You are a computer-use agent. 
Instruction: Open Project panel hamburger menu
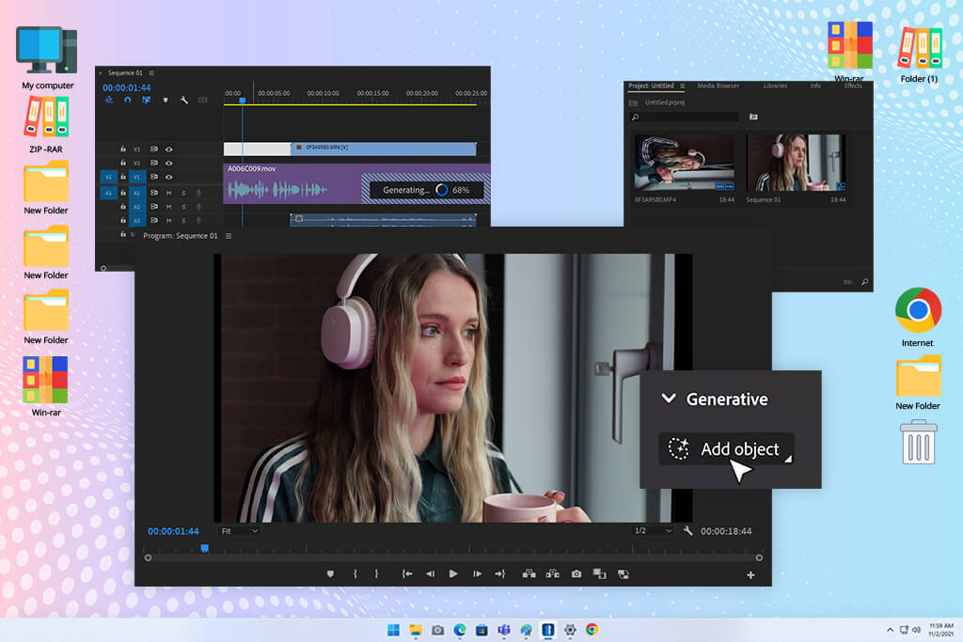point(683,86)
